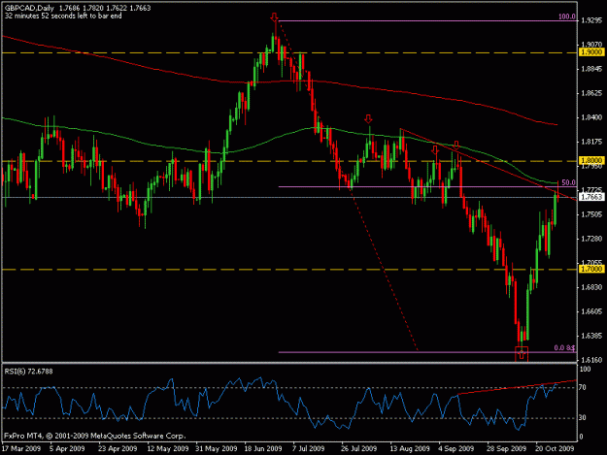Screen dimensions: 607x455
Task: Click the yellow 1.7000 price label
Action: [591, 269]
